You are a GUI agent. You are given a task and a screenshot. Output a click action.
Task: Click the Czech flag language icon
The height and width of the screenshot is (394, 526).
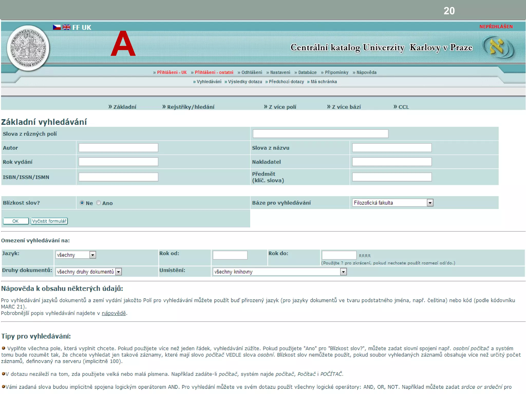pyautogui.click(x=57, y=27)
